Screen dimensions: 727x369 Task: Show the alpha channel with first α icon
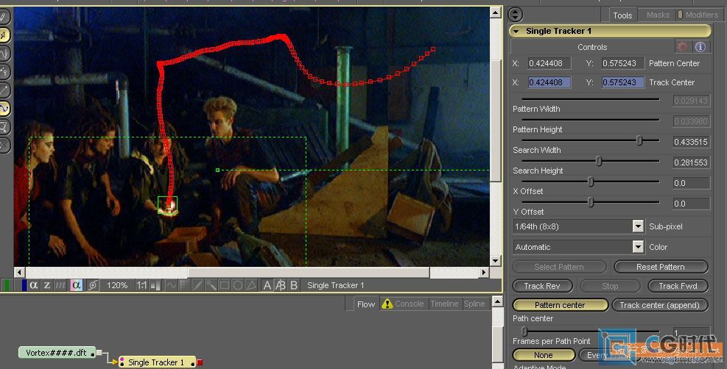tap(34, 285)
